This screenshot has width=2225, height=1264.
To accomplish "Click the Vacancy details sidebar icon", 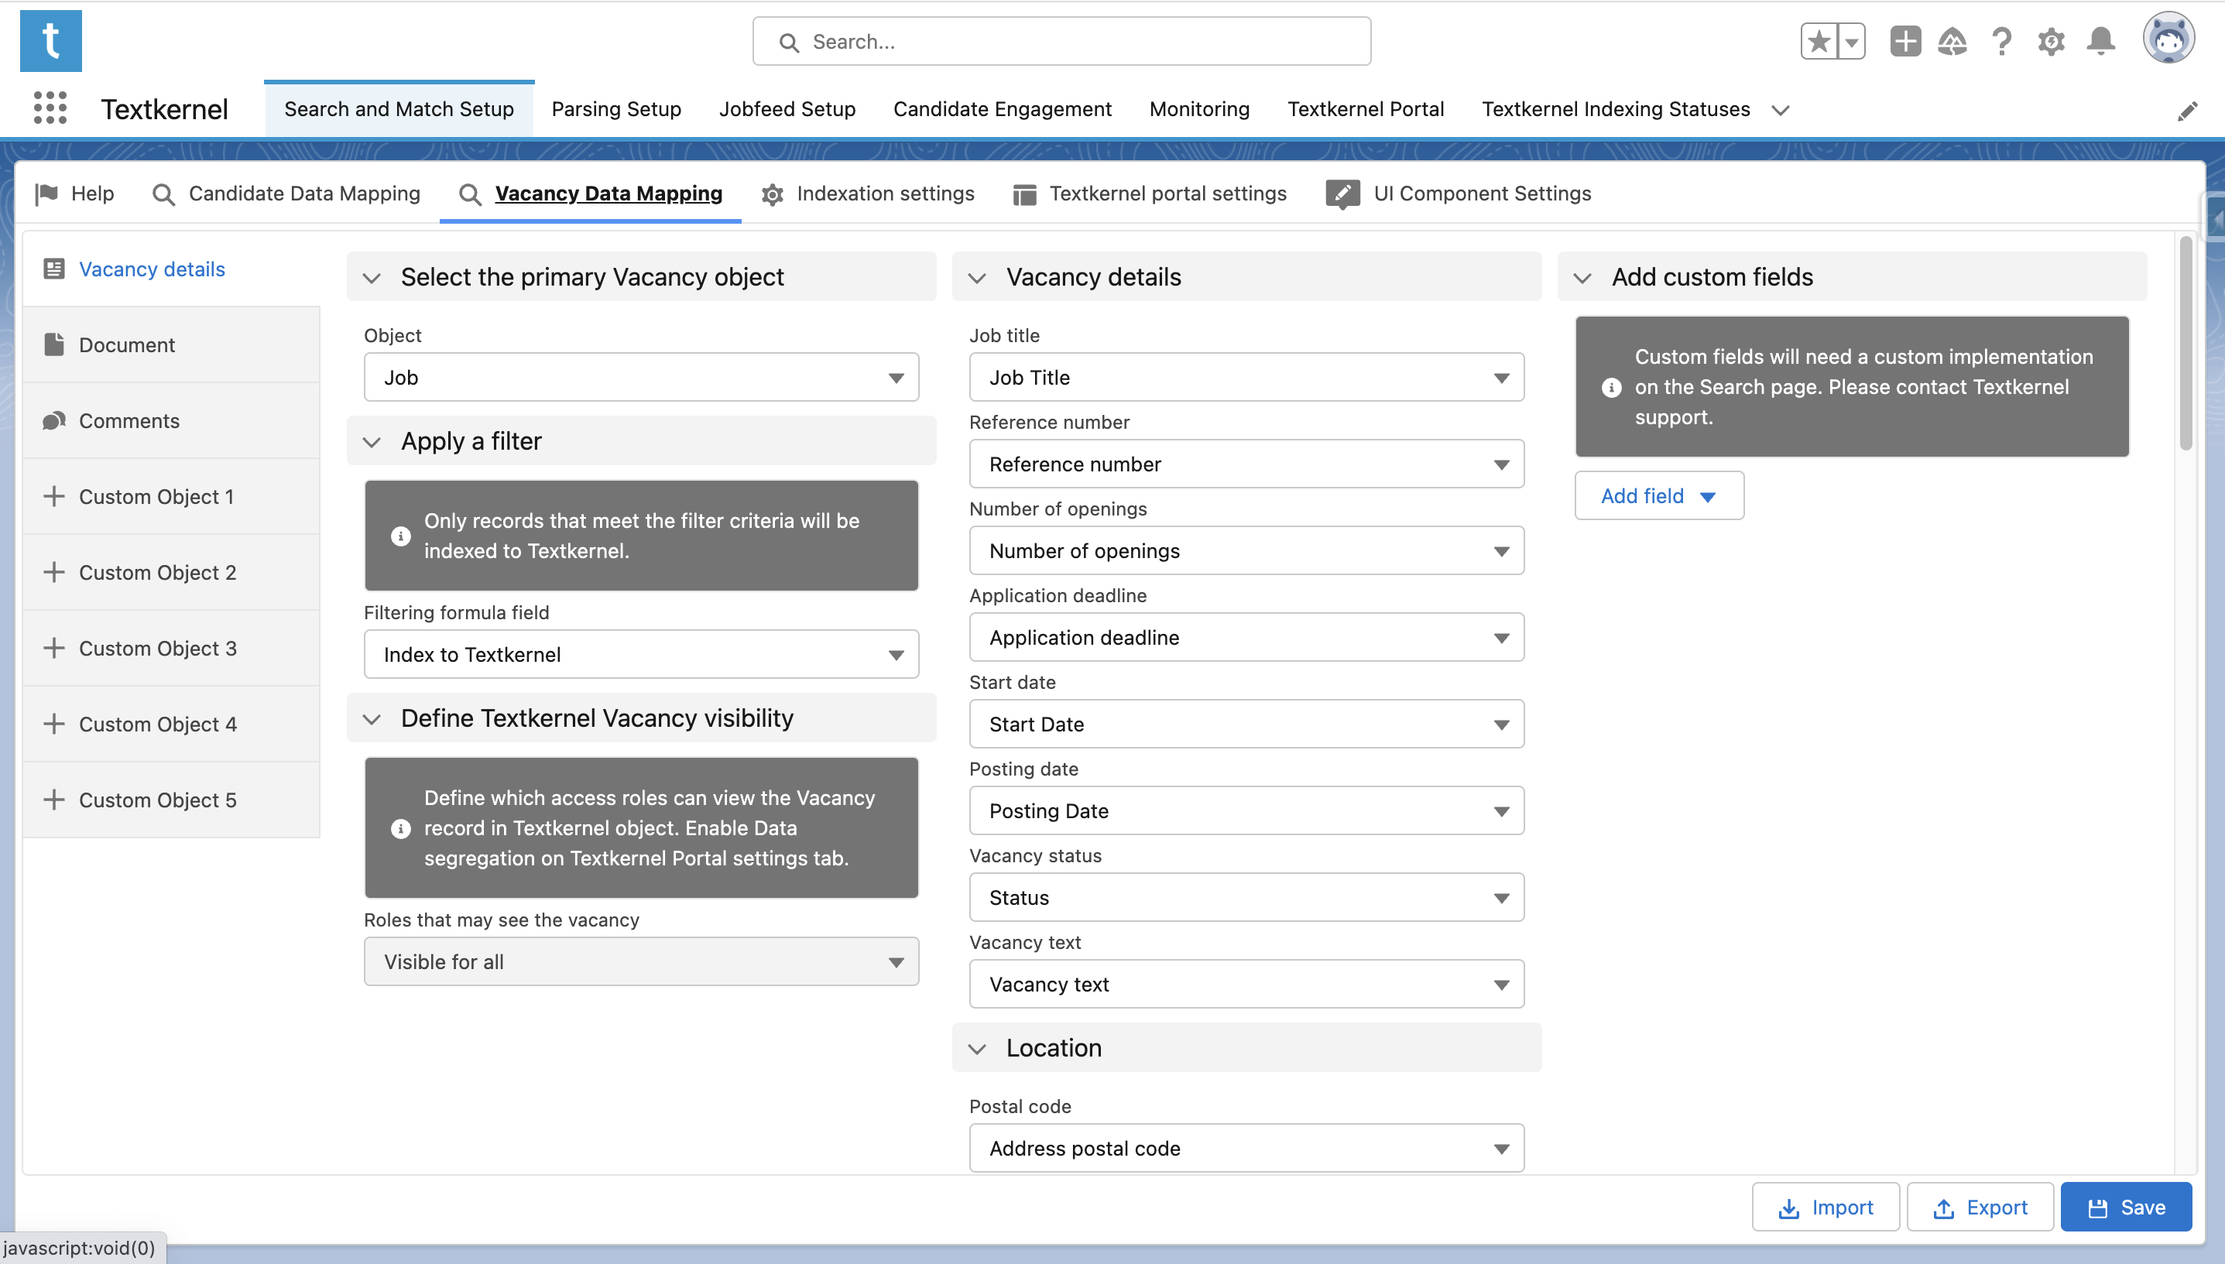I will (54, 269).
